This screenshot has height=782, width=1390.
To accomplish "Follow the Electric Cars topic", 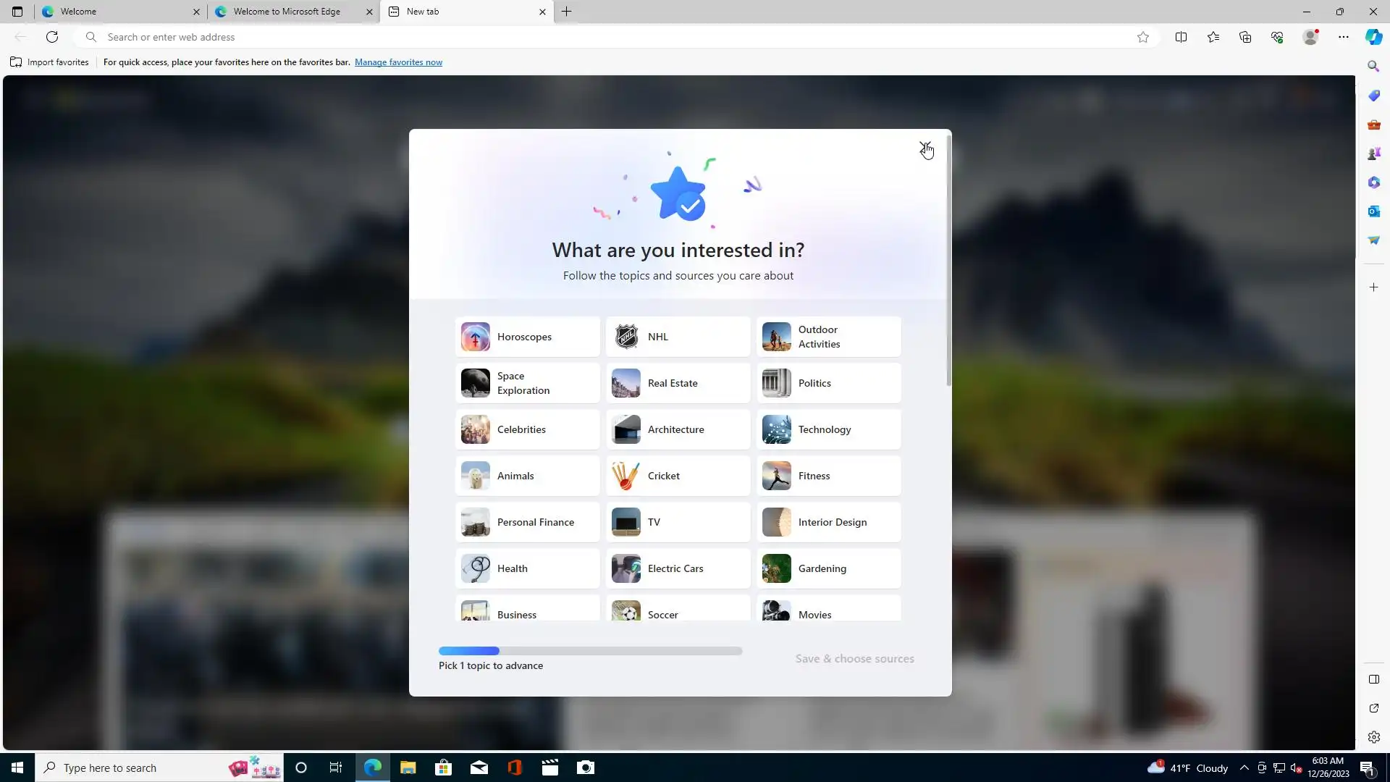I will [678, 568].
